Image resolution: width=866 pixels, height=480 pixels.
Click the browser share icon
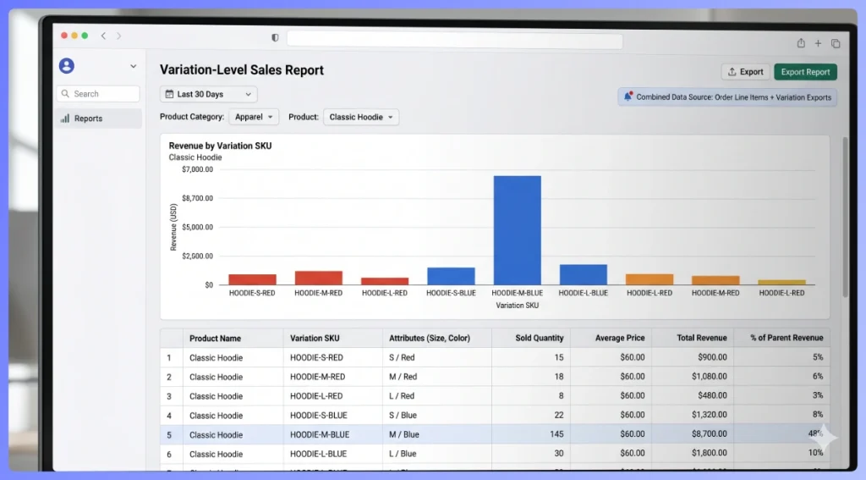pyautogui.click(x=801, y=43)
